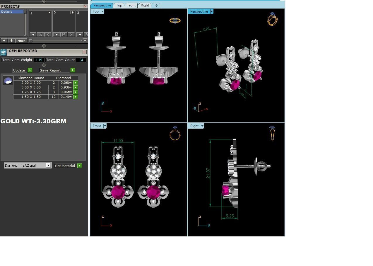Image resolution: width=373 pixels, height=266 pixels.
Task: Open the Diamond (3.52 spg) material dropdown
Action: tap(48, 166)
